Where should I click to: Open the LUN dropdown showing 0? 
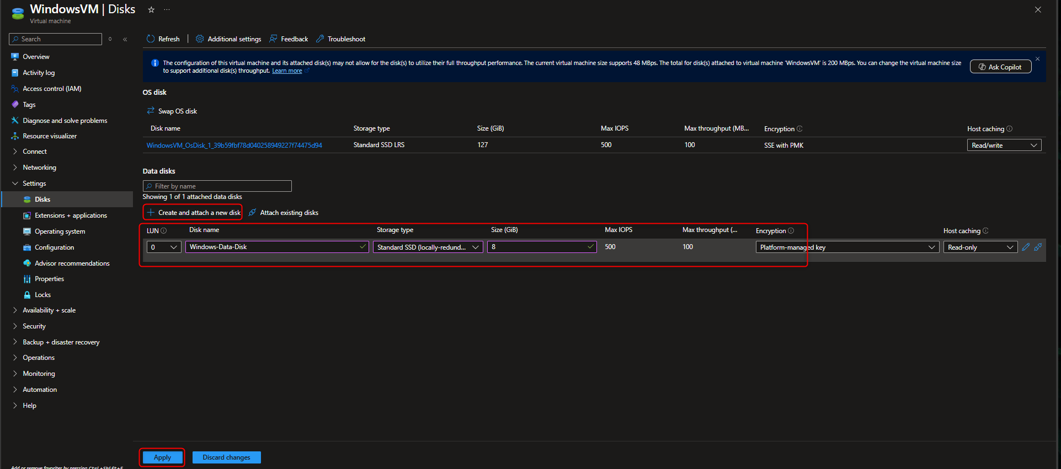pos(164,247)
